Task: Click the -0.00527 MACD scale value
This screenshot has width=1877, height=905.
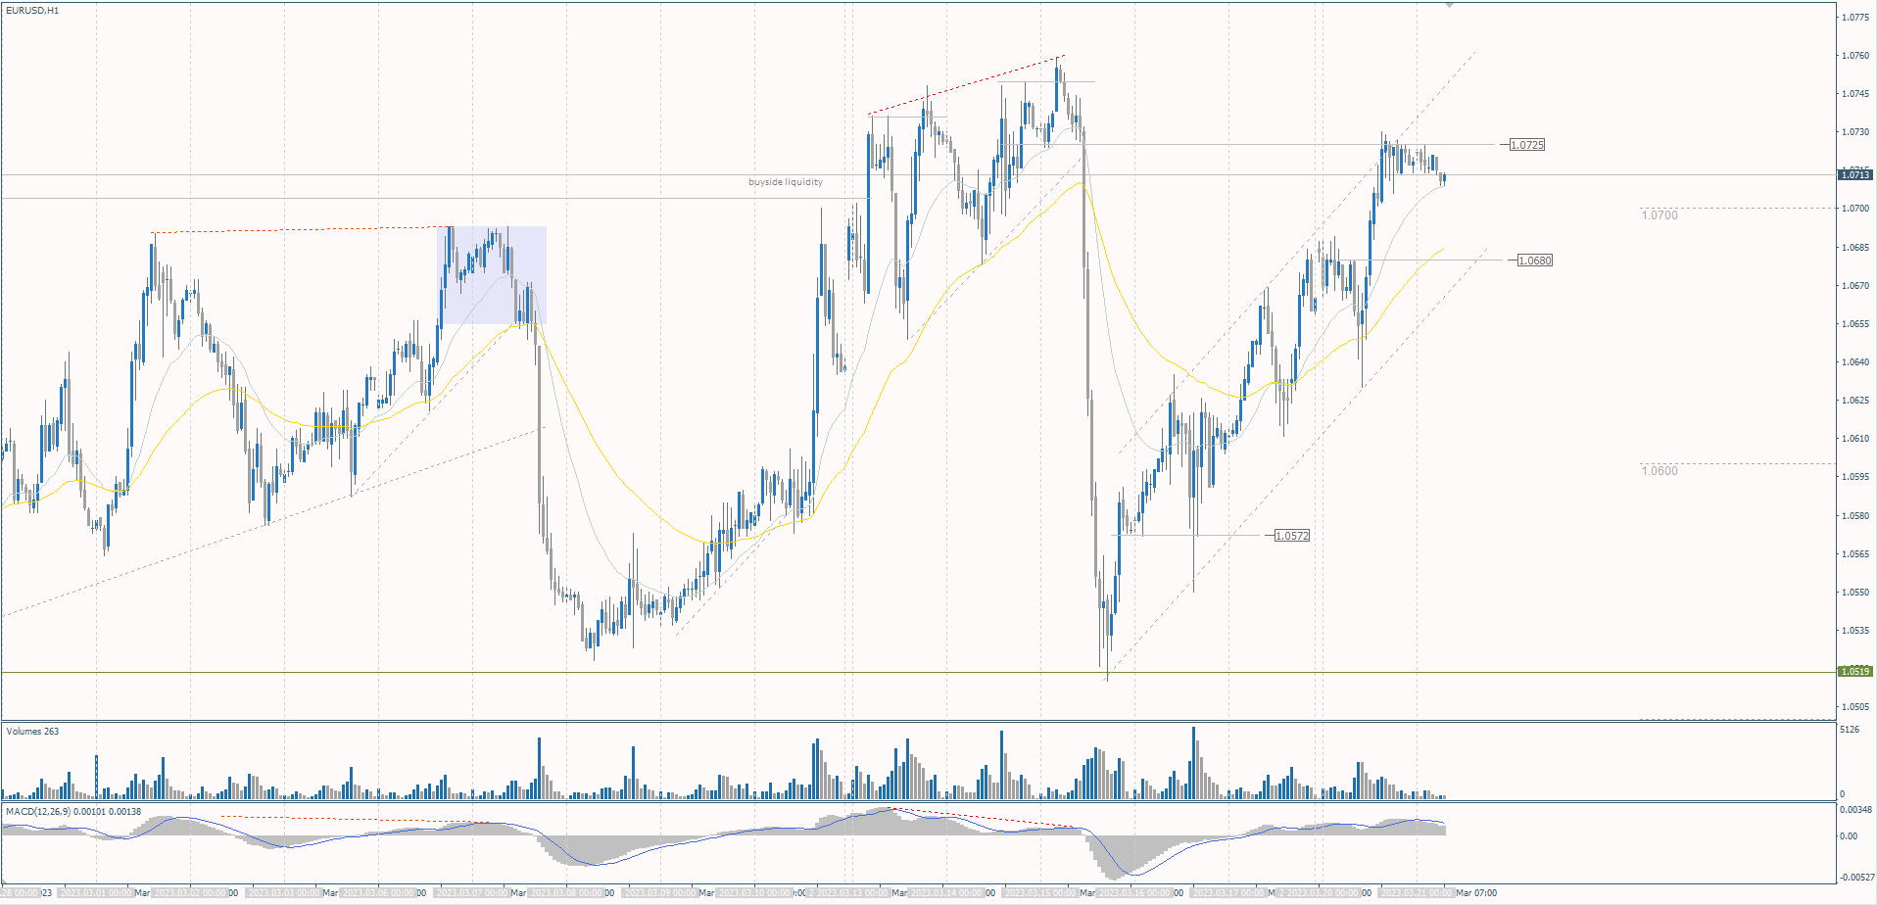Action: [x=1855, y=878]
